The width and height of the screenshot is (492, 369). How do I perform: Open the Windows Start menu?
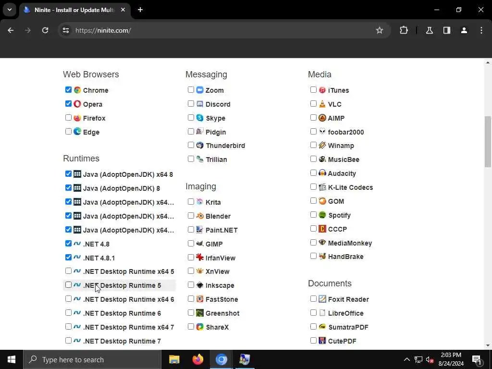[12, 359]
